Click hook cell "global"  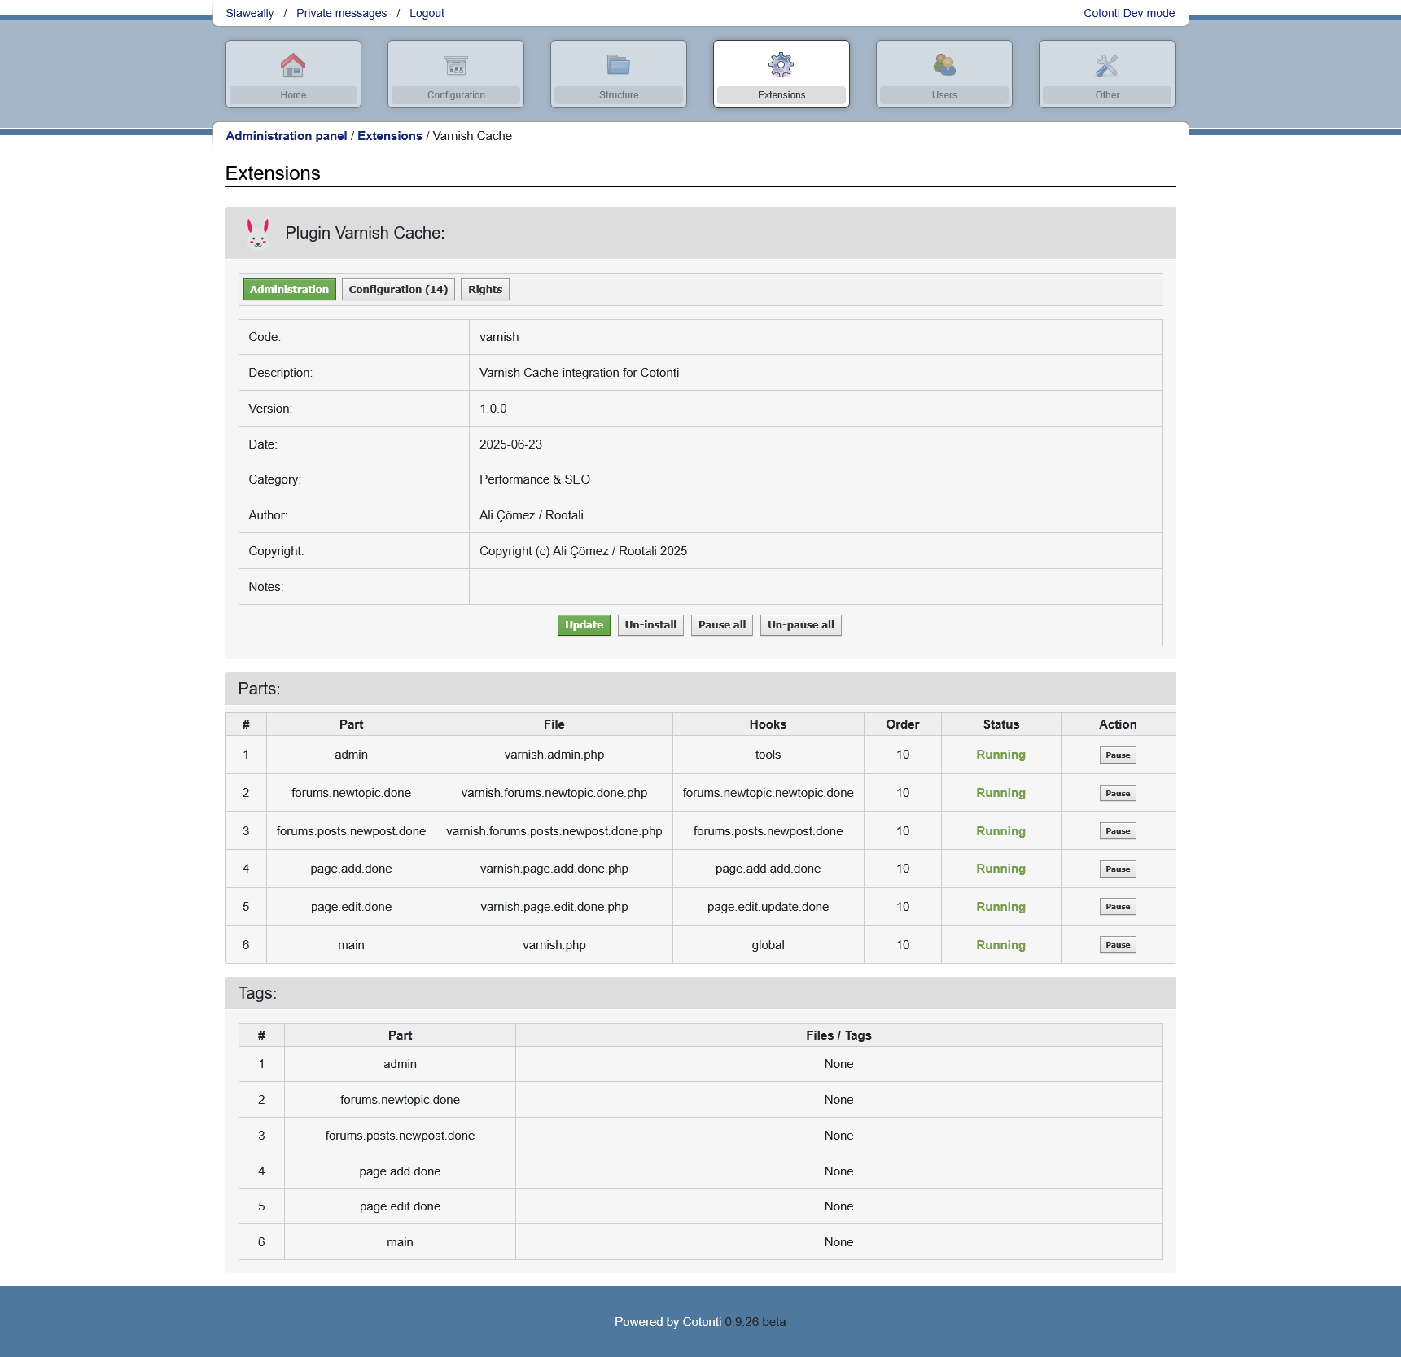768,945
